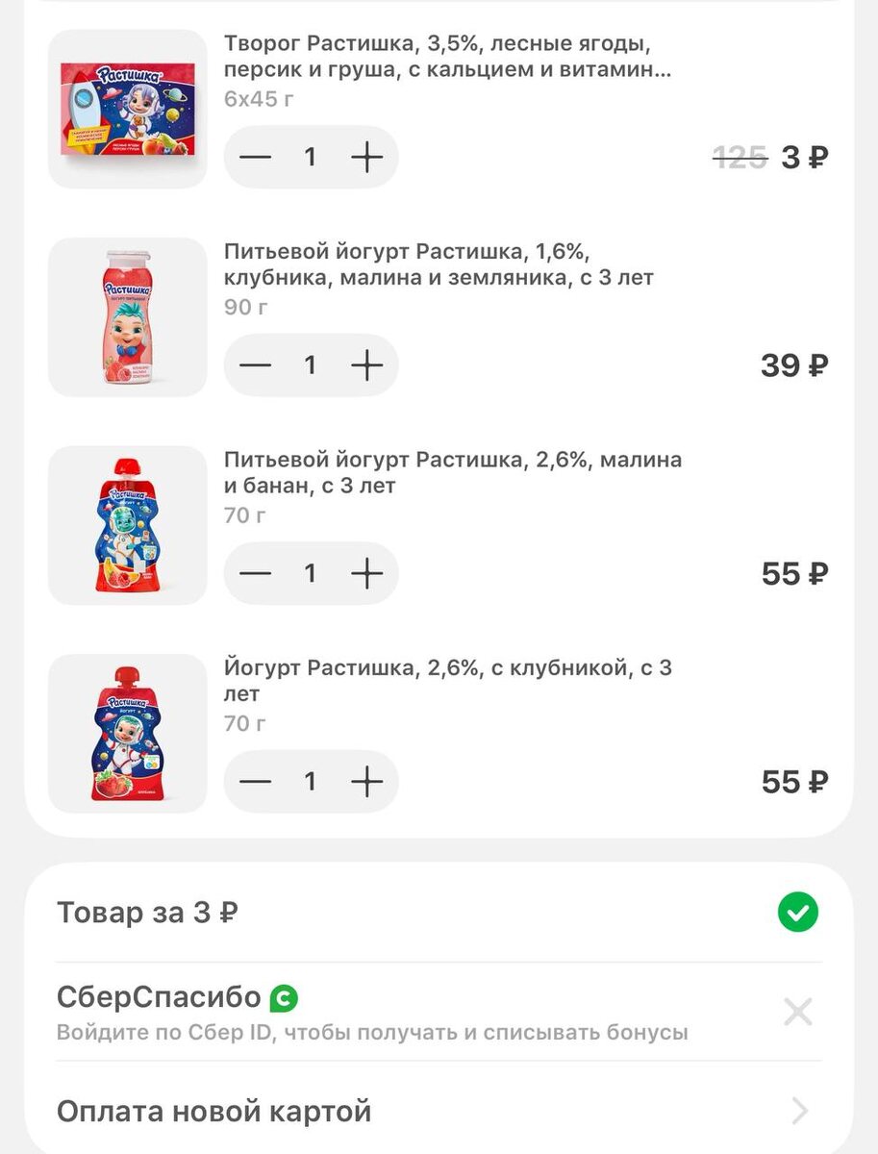The width and height of the screenshot is (878, 1154).
Task: Open the Оплата новой картой payment option
Action: point(213,1112)
